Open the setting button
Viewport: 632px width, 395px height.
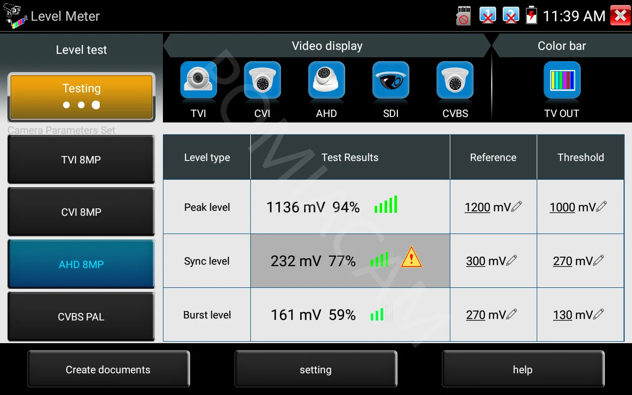tap(316, 369)
